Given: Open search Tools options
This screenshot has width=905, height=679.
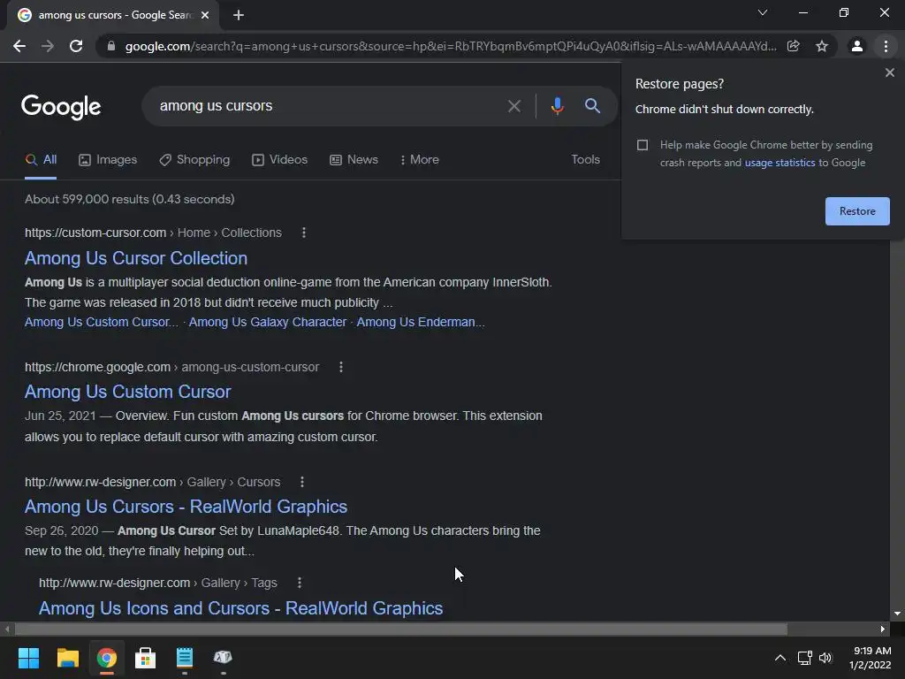Looking at the screenshot, I should [585, 159].
